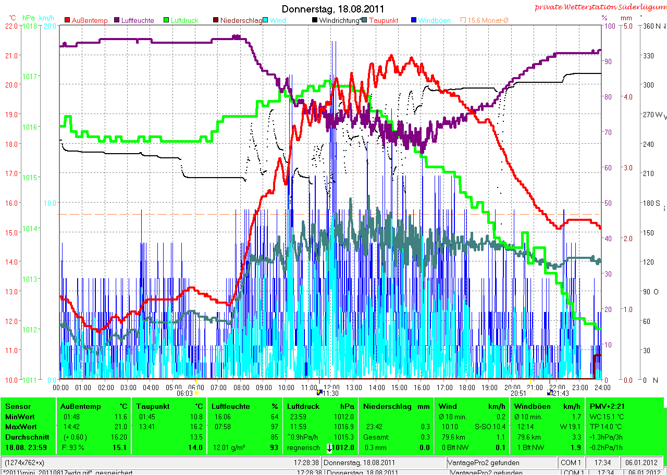Click the COM 1 status bar cell

point(571,463)
